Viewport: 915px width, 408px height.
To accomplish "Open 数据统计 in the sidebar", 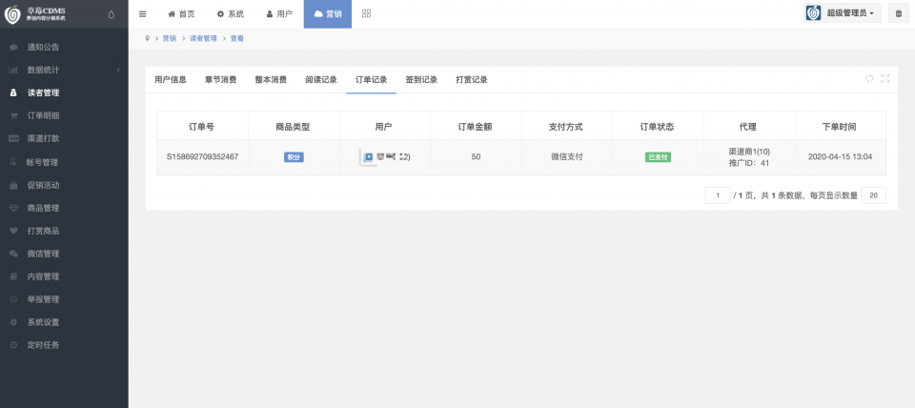I will click(64, 70).
